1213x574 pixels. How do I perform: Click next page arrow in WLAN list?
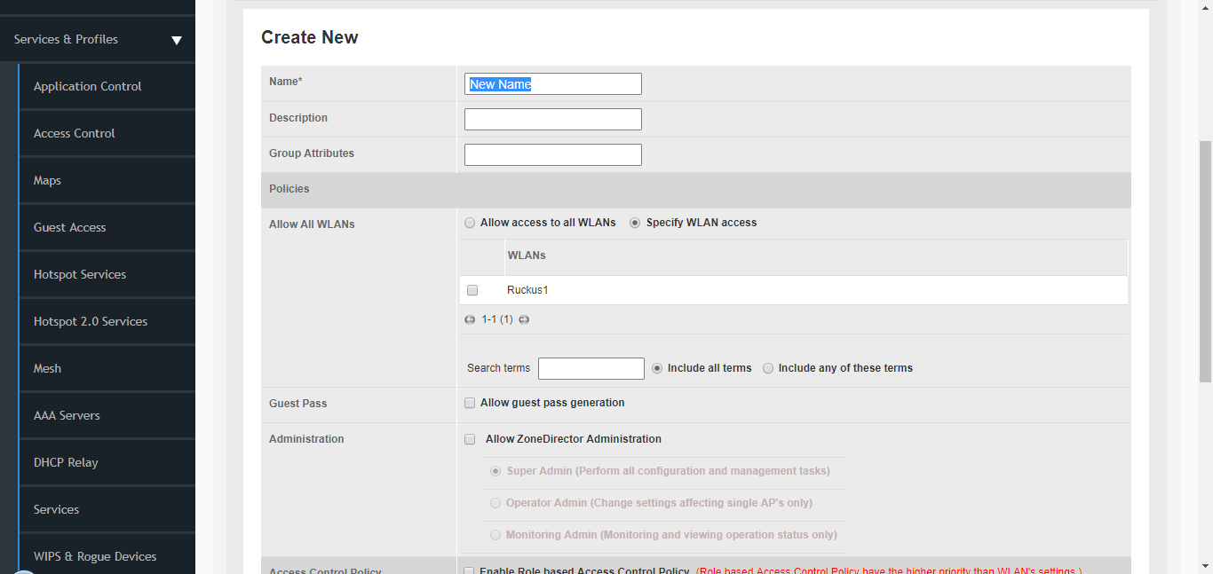(x=524, y=319)
